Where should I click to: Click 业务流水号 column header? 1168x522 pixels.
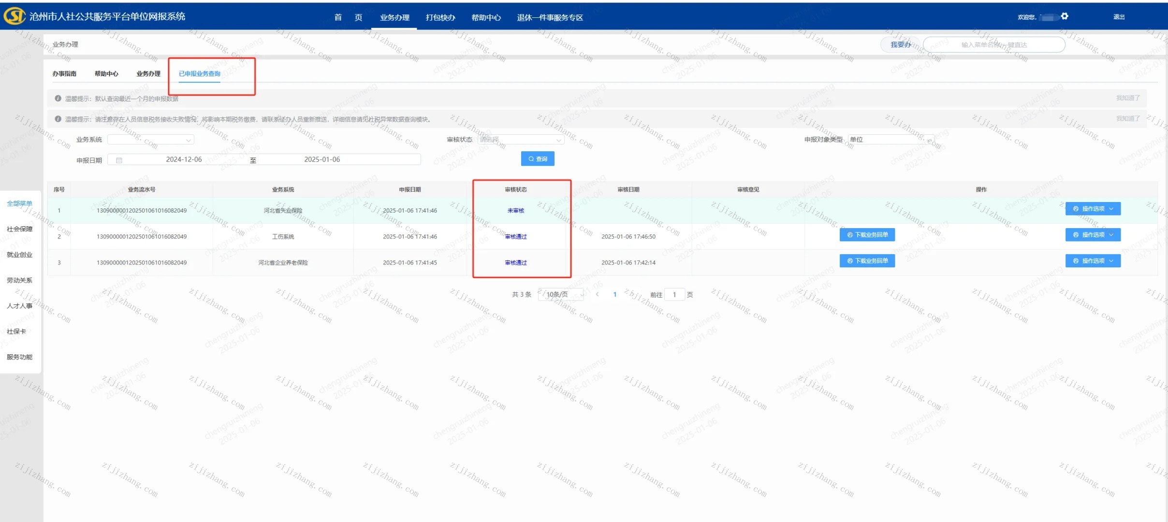click(x=142, y=189)
